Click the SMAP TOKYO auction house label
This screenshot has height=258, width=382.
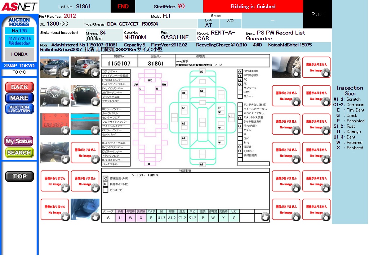(19, 66)
